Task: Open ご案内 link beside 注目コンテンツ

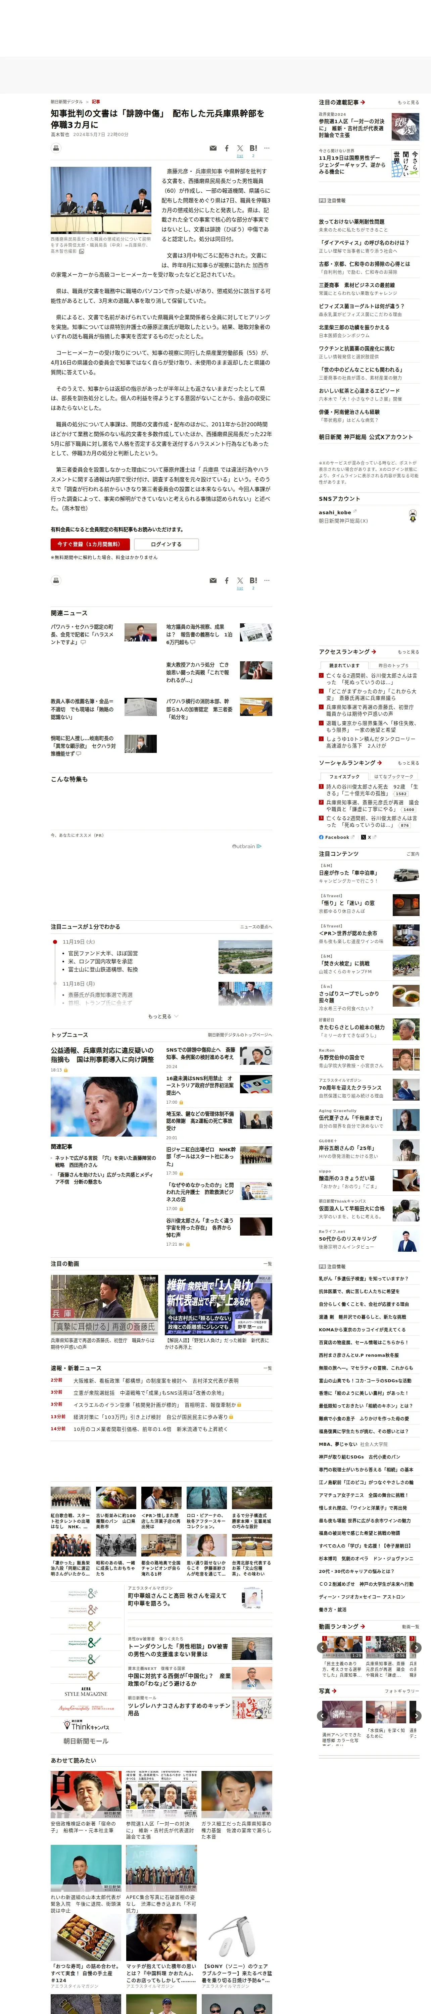Action: pyautogui.click(x=413, y=854)
